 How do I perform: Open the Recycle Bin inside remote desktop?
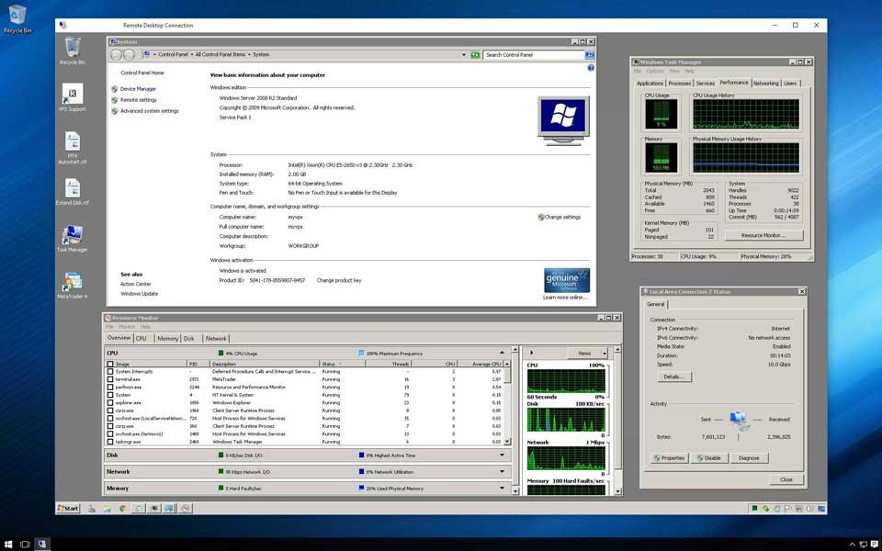pyautogui.click(x=72, y=48)
